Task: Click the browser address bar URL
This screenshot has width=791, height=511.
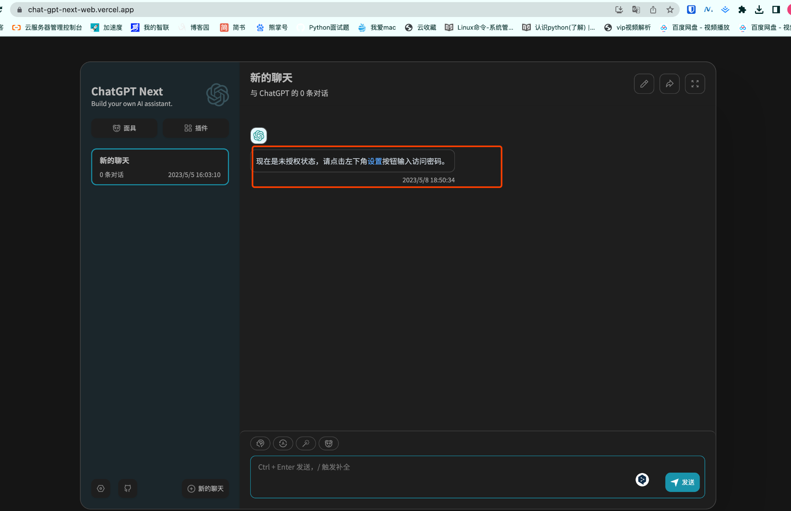Action: coord(81,9)
